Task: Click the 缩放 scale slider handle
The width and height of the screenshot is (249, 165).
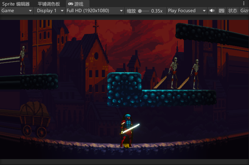Action: (x=140, y=11)
